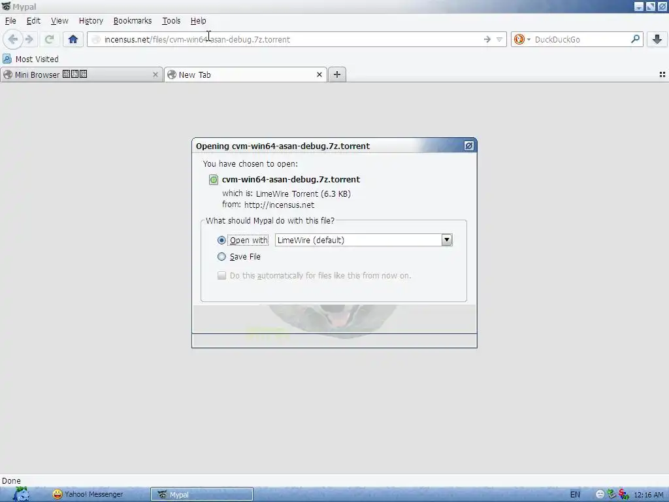Close the New Tab tab
The height and width of the screenshot is (502, 669).
[x=319, y=75]
